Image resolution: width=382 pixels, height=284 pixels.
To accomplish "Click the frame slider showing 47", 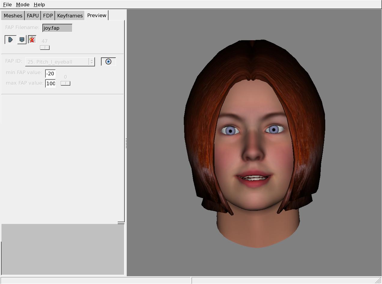I will click(x=45, y=47).
